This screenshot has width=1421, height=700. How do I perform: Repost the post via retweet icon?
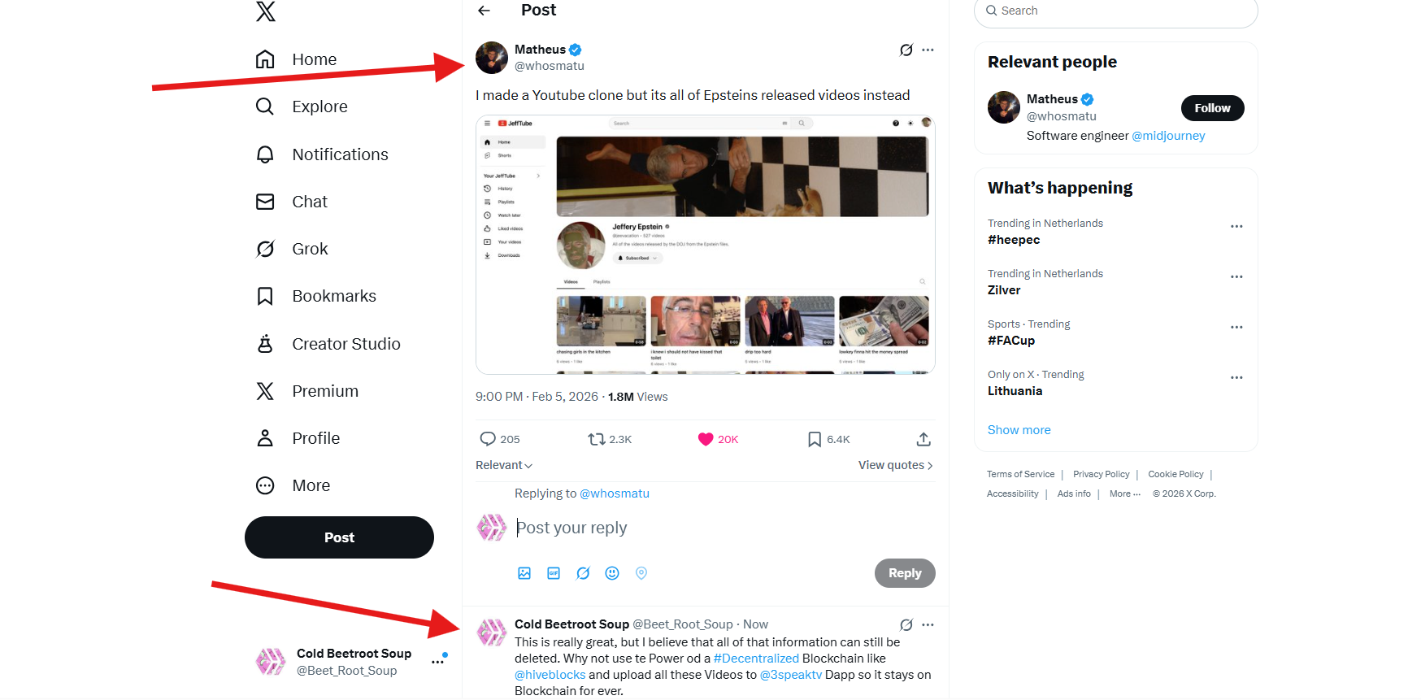597,439
